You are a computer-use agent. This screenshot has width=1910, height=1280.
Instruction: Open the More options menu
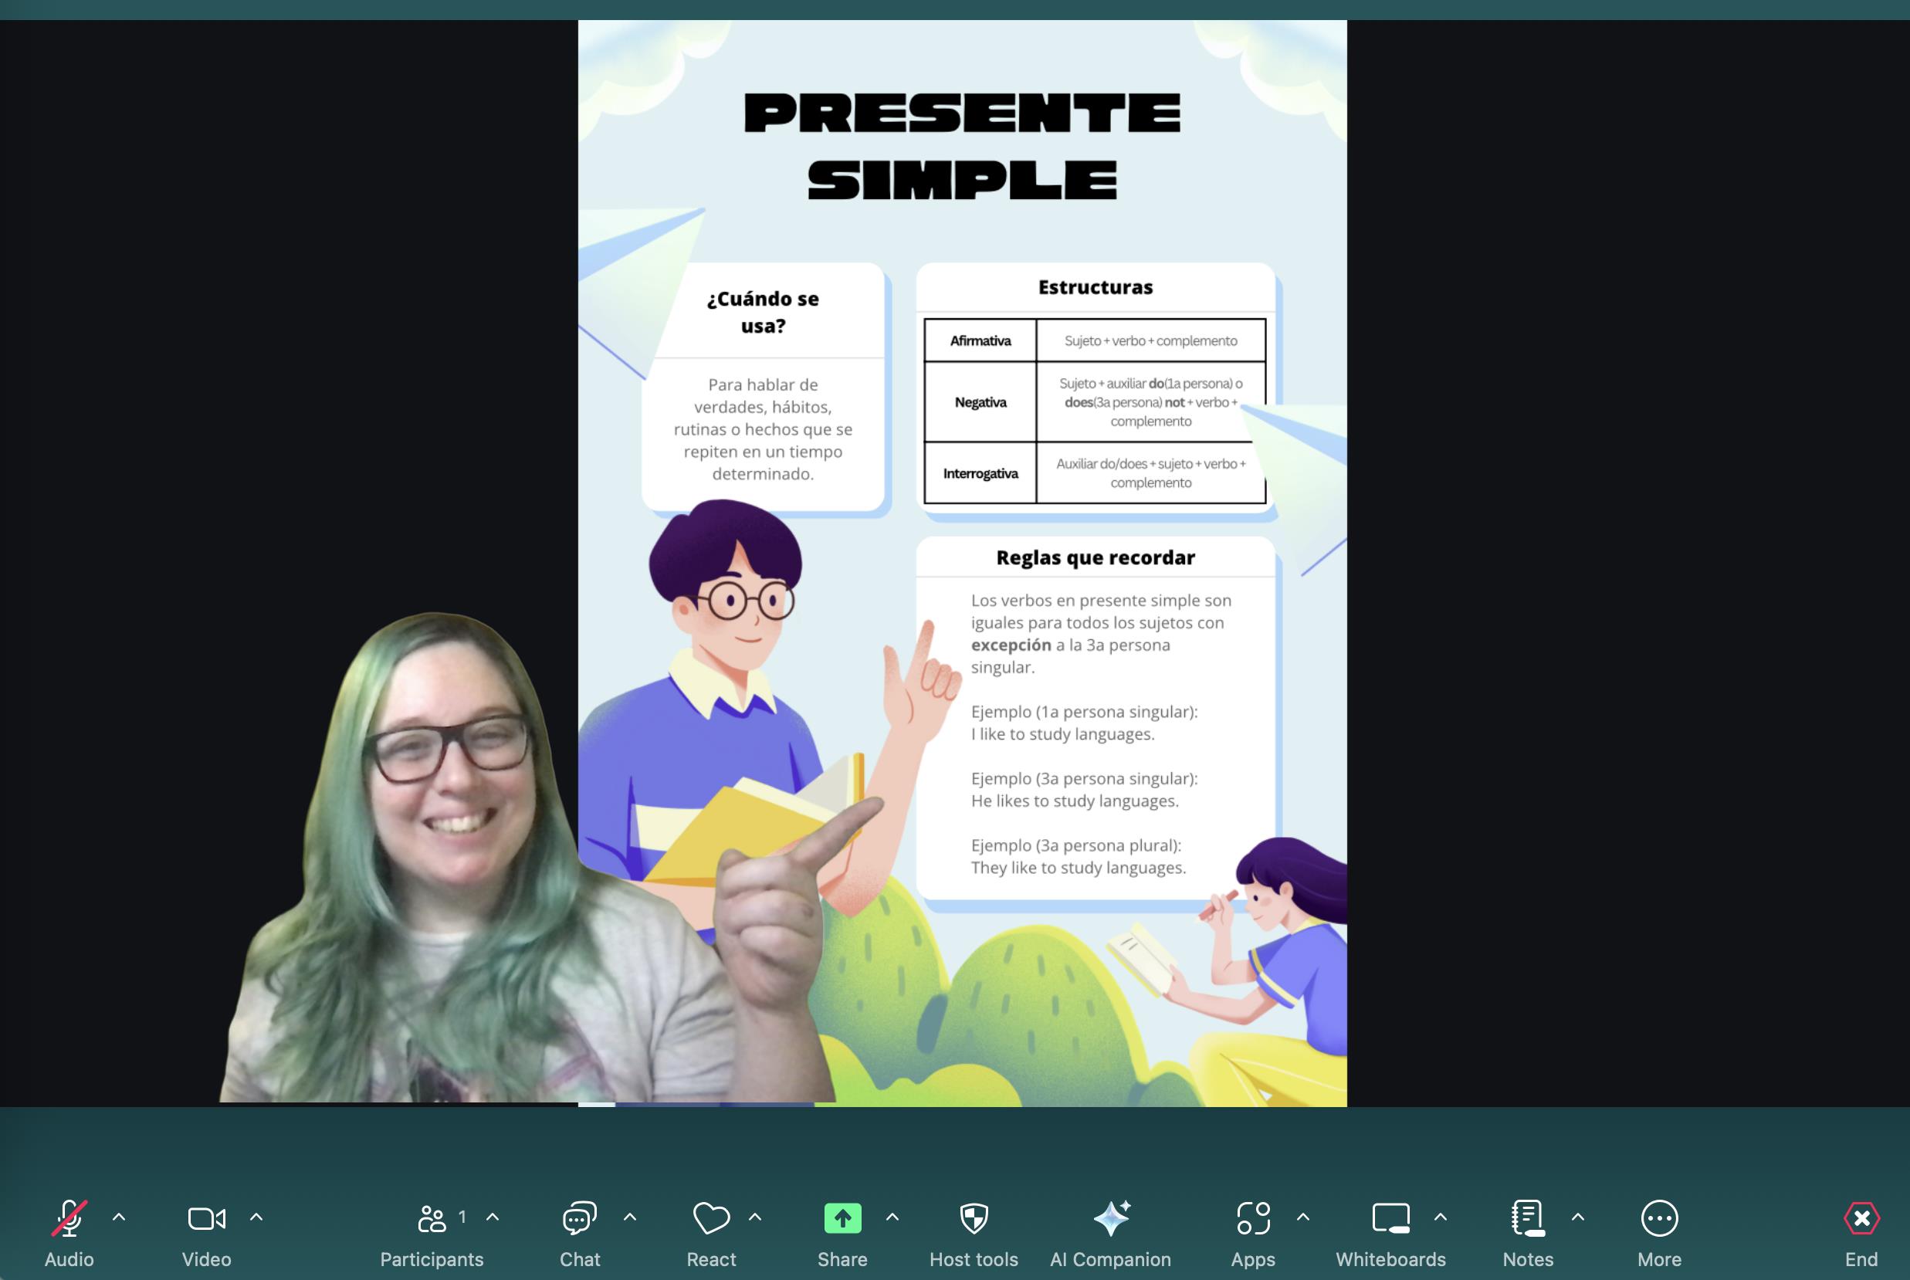[1658, 1218]
